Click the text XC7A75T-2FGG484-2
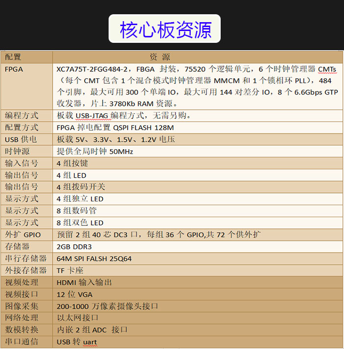 tap(92, 69)
